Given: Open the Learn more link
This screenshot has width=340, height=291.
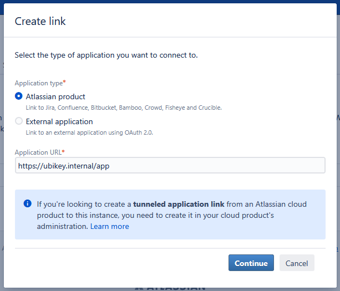Looking at the screenshot, I should pos(109,226).
